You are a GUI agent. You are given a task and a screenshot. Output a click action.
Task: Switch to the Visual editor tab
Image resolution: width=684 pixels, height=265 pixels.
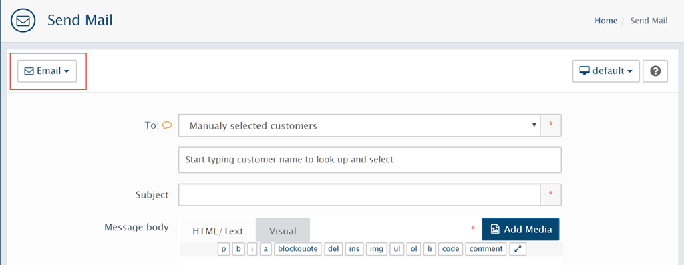pos(283,231)
